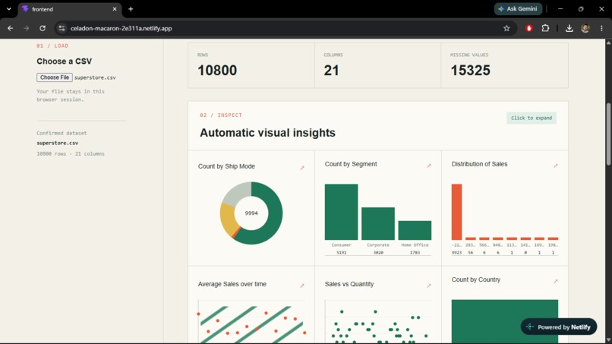Click the Home Office bar in Segment chart
Image resolution: width=612 pixels, height=344 pixels.
pyautogui.click(x=415, y=230)
